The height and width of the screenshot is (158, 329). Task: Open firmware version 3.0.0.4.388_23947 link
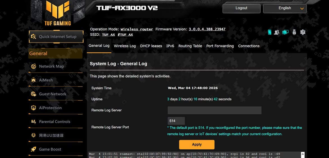pyautogui.click(x=207, y=29)
